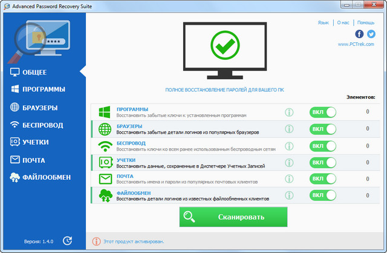Click the green safe icon for УЧЕТКИ

point(106,162)
